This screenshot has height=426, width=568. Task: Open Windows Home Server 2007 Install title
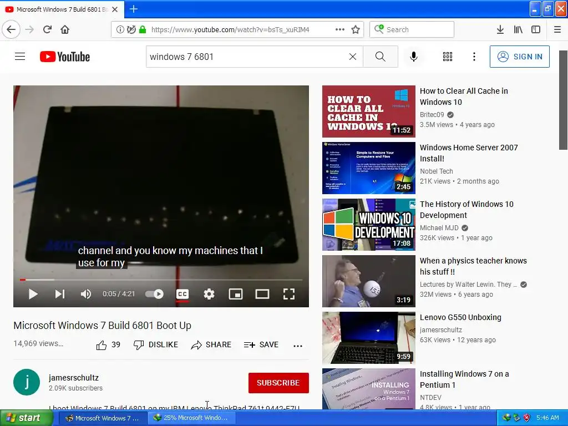click(469, 153)
